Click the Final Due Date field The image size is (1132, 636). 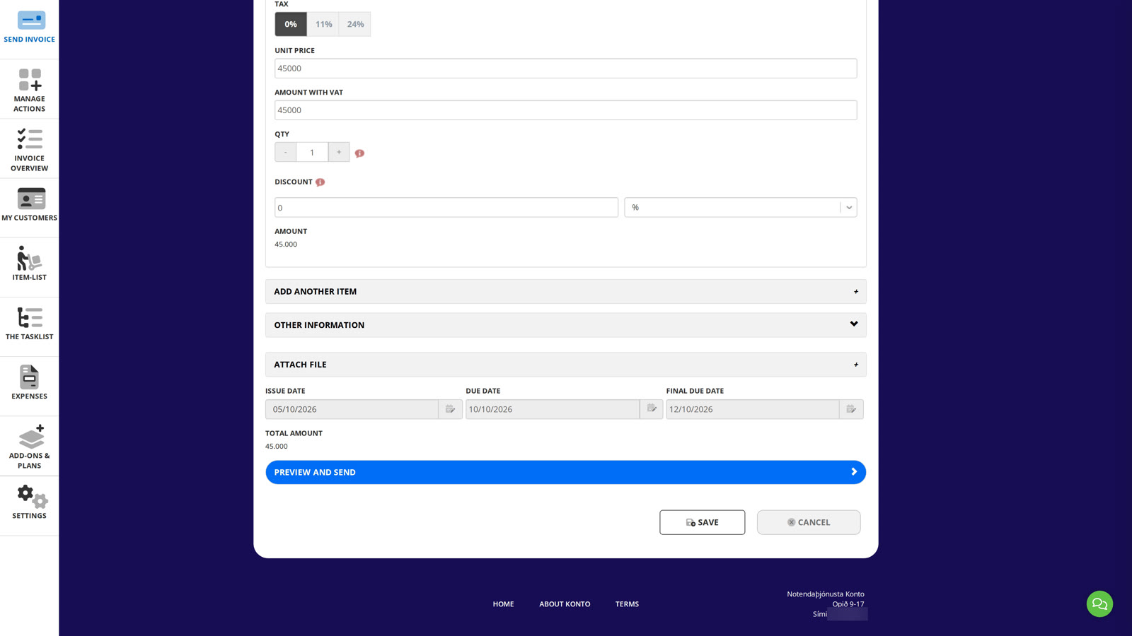tap(753, 409)
